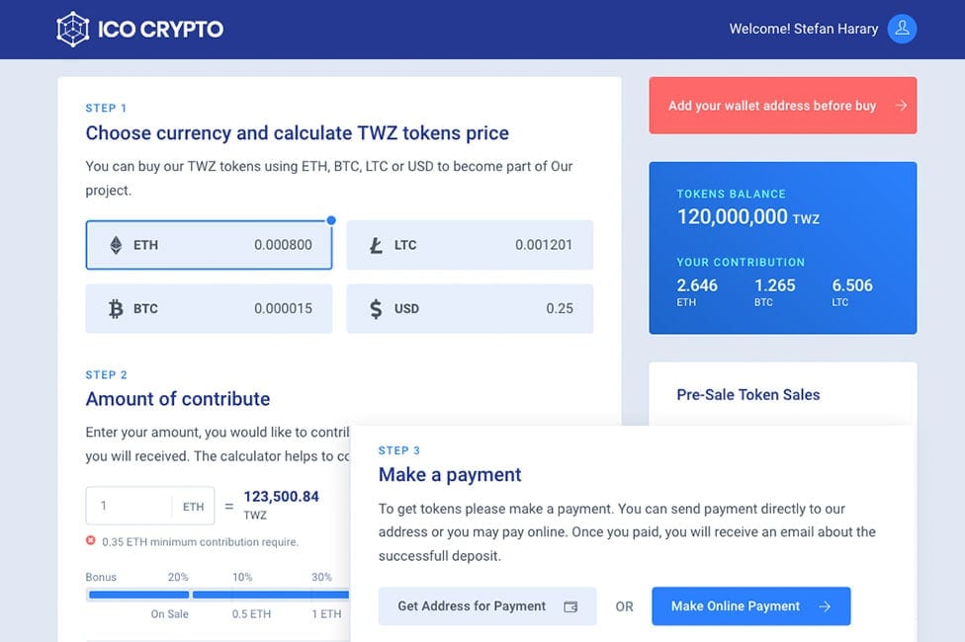This screenshot has height=642, width=965.
Task: Open the user profile avatar icon
Action: [x=902, y=29]
